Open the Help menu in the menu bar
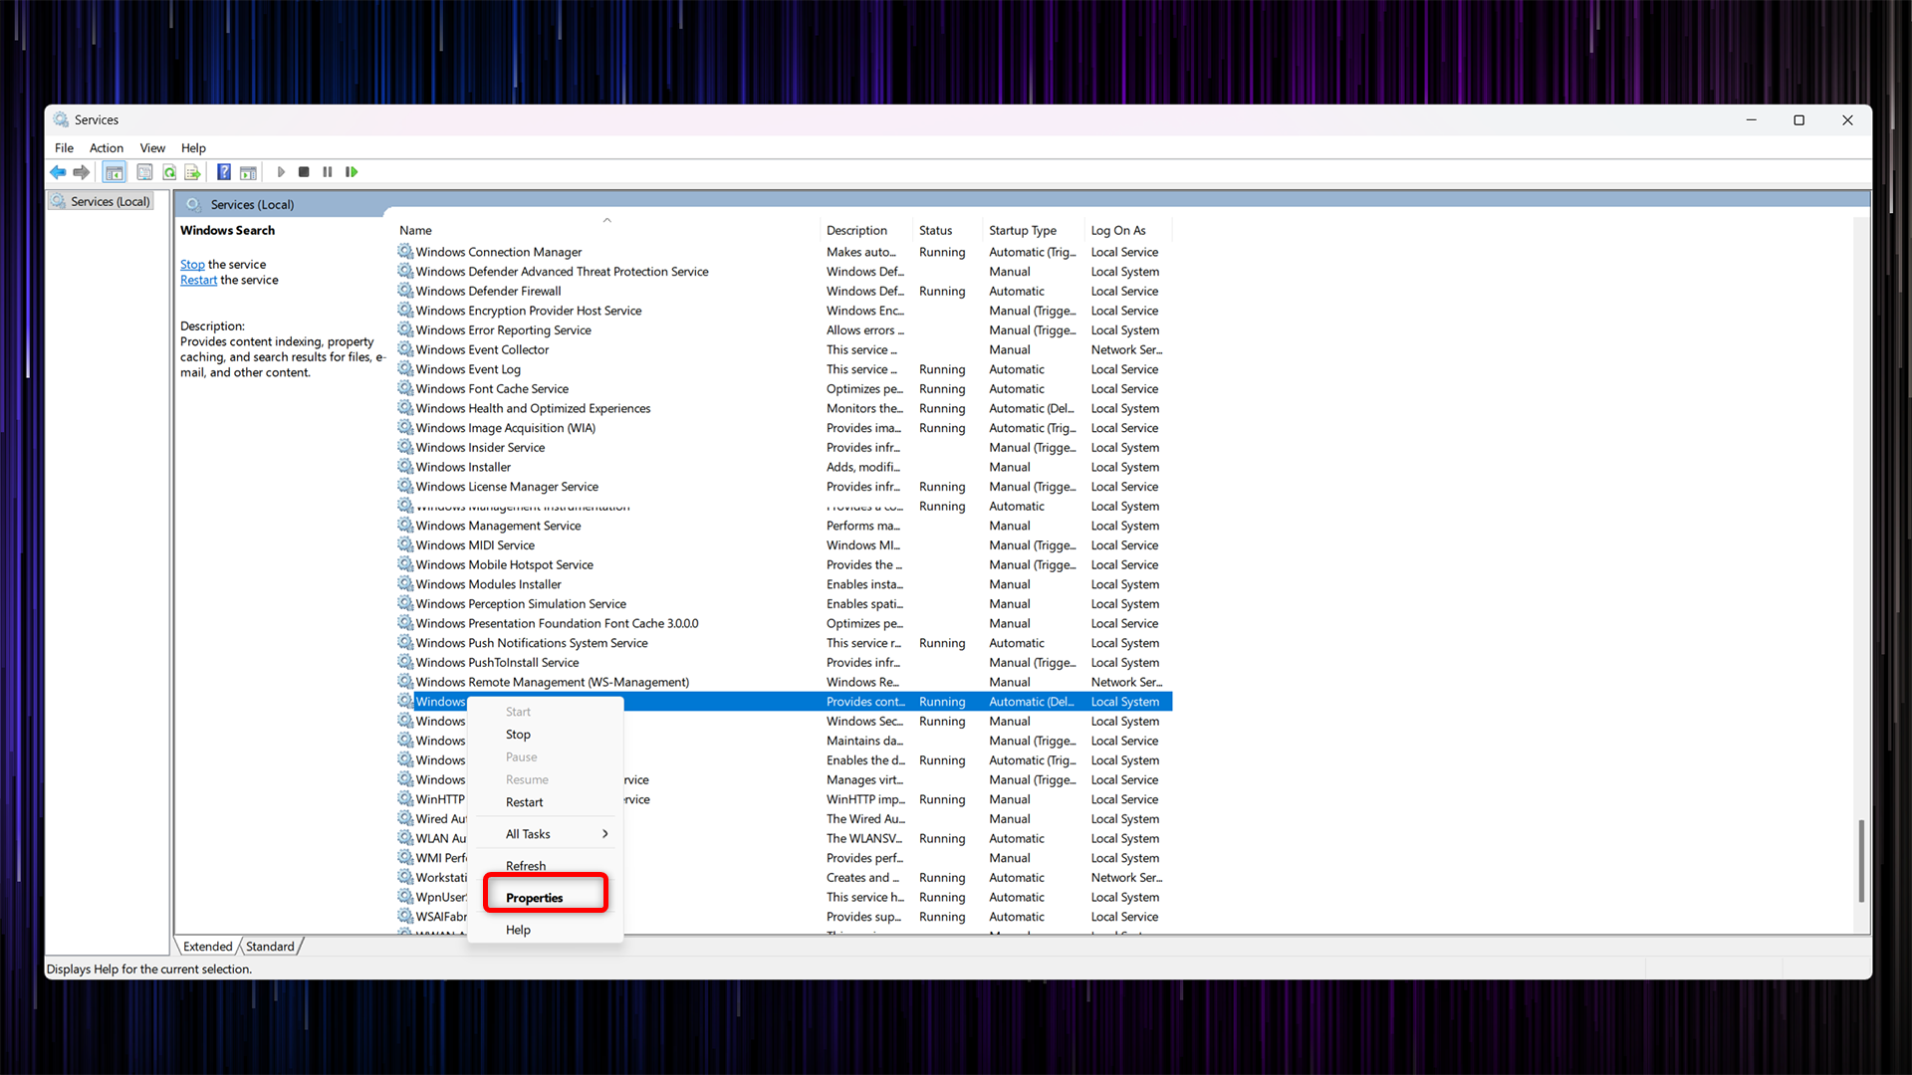 click(193, 148)
